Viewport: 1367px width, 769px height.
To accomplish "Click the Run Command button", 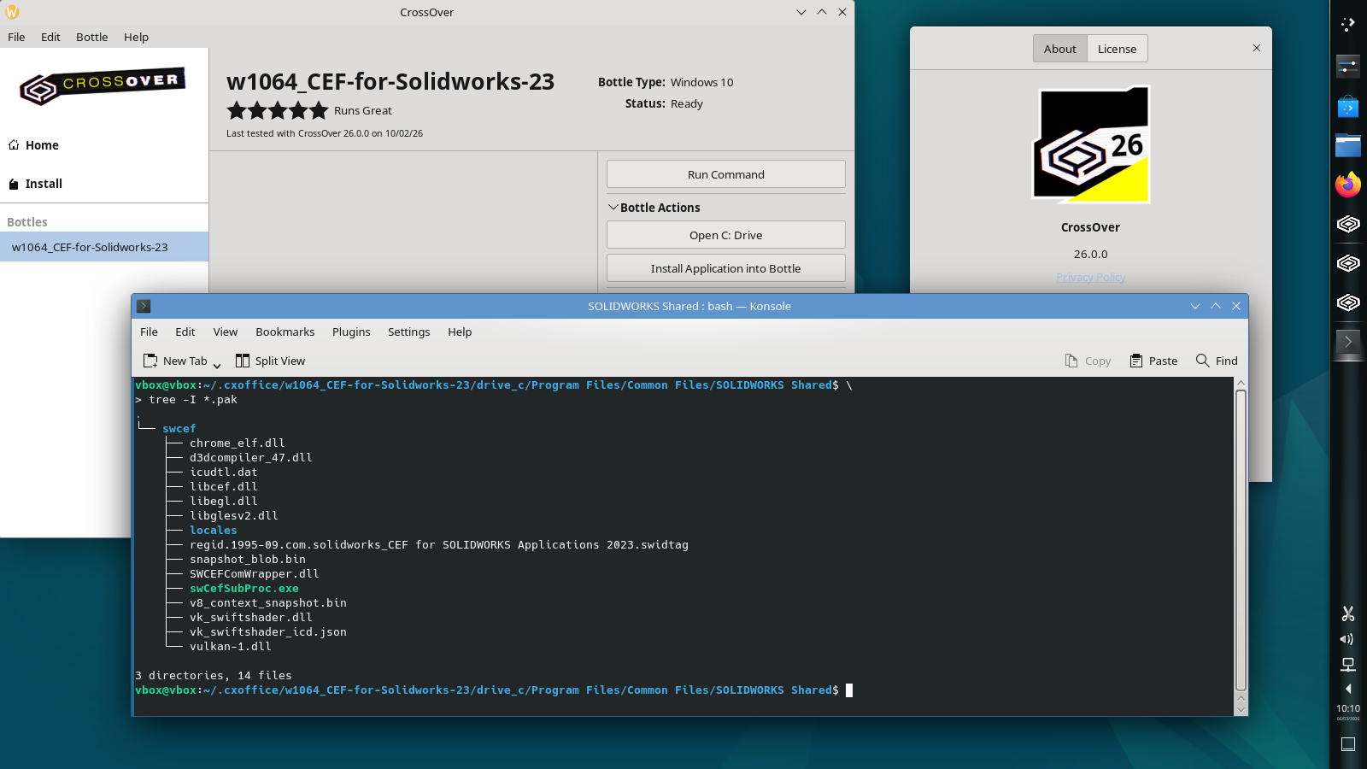I will (x=726, y=174).
